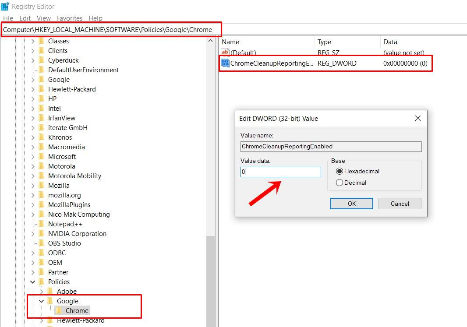The height and width of the screenshot is (327, 467).
Task: Expand the top-level Hewlett-Packard key
Action: point(33,89)
